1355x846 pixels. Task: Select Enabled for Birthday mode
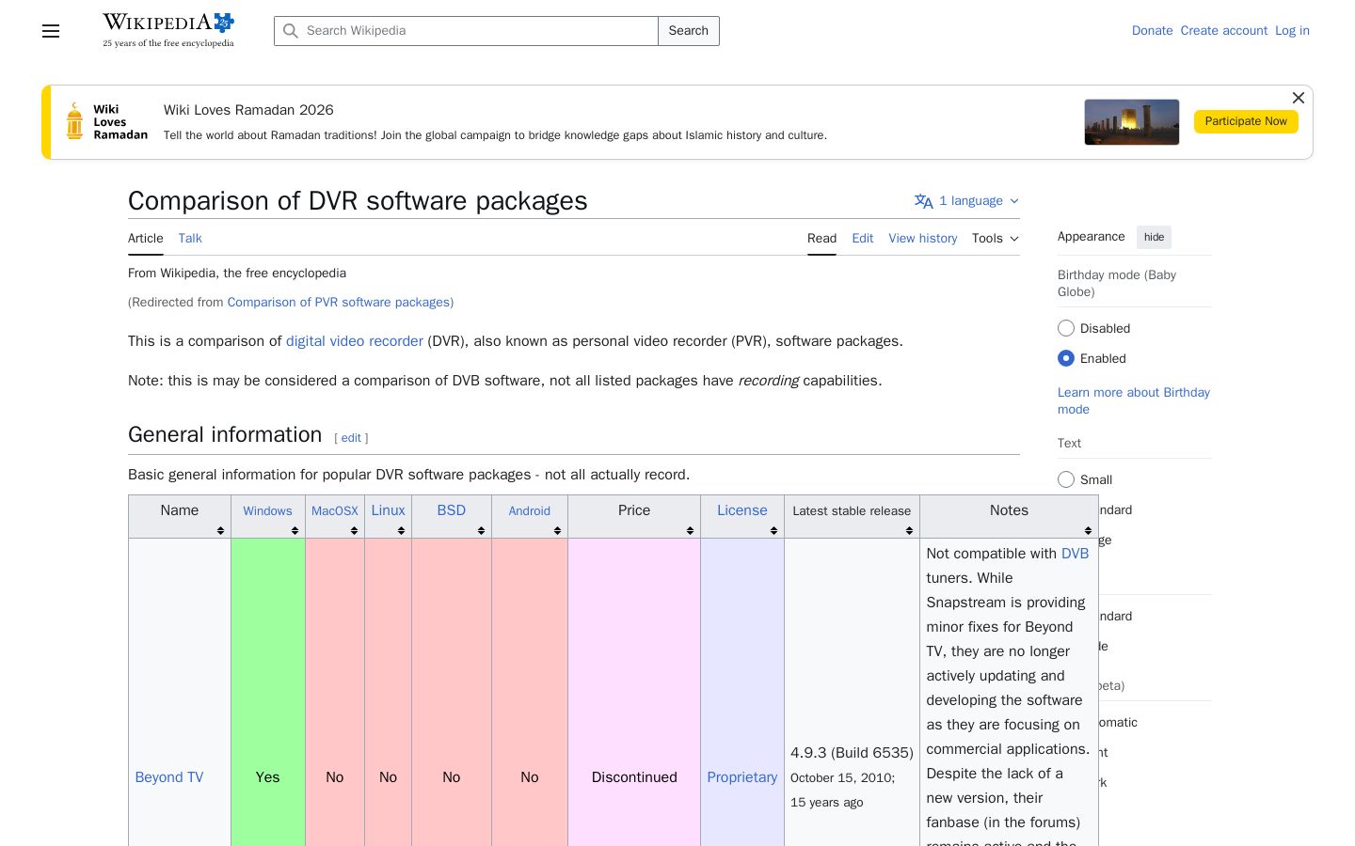[1066, 358]
